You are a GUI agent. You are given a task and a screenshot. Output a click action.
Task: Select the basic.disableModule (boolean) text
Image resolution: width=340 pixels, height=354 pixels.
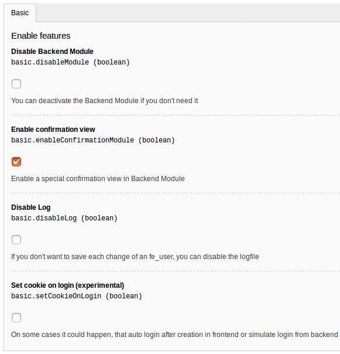click(71, 62)
